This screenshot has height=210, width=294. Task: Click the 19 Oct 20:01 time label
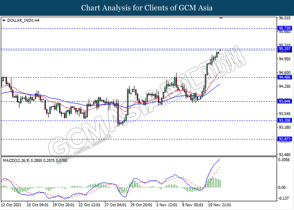[x=63, y=205]
